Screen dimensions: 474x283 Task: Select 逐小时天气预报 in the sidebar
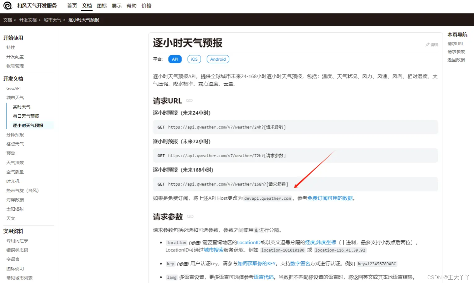click(28, 126)
